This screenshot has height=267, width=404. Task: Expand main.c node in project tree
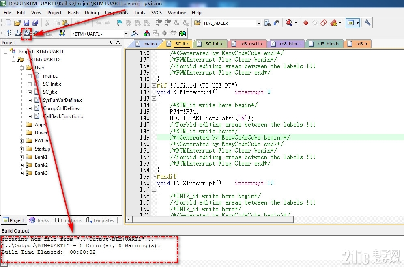[x=30, y=76]
